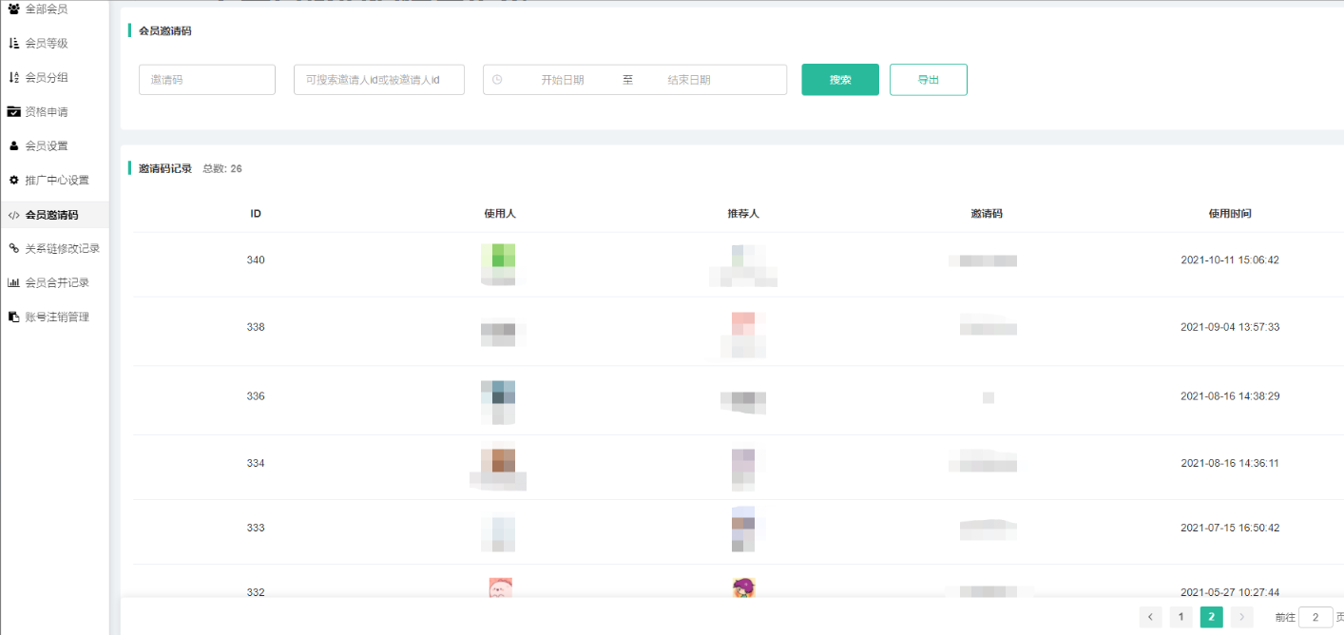
Task: Click the 会员合并记录 bar chart icon
Action: [14, 283]
